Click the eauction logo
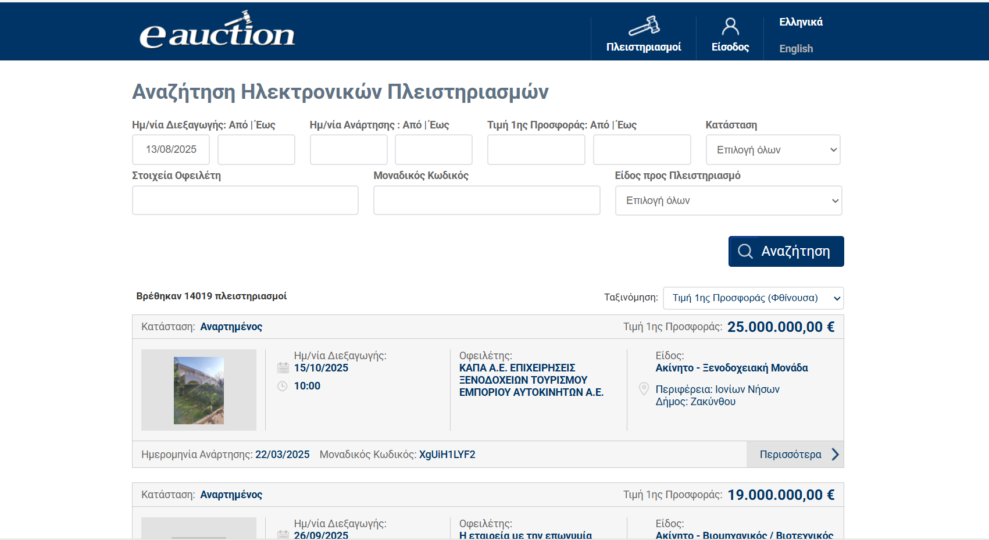 click(217, 31)
